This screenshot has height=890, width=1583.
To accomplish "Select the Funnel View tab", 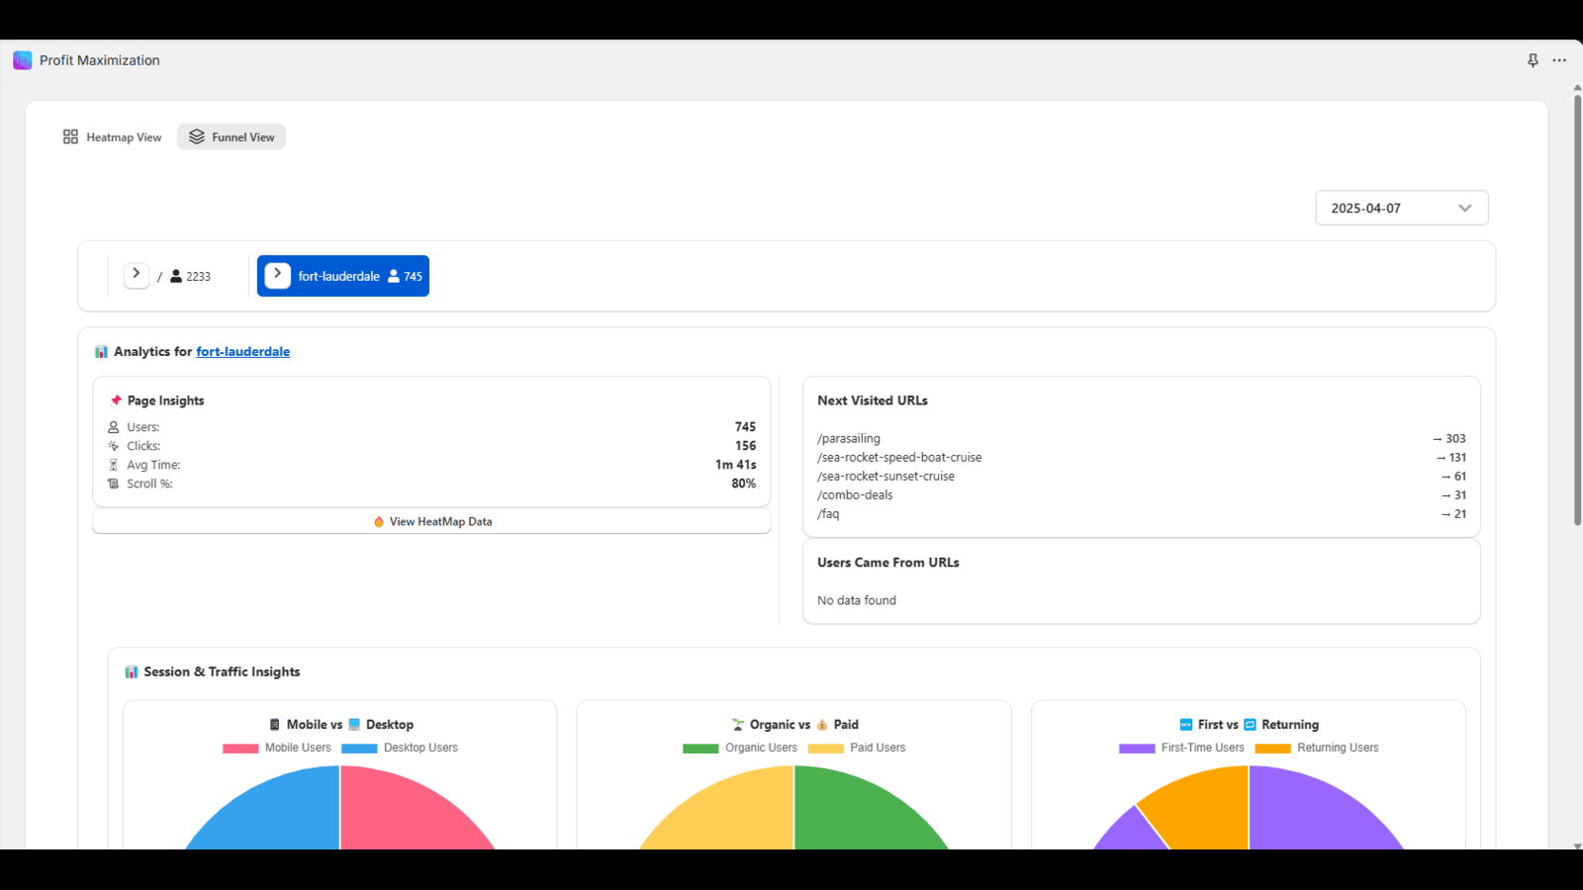I will pyautogui.click(x=232, y=137).
